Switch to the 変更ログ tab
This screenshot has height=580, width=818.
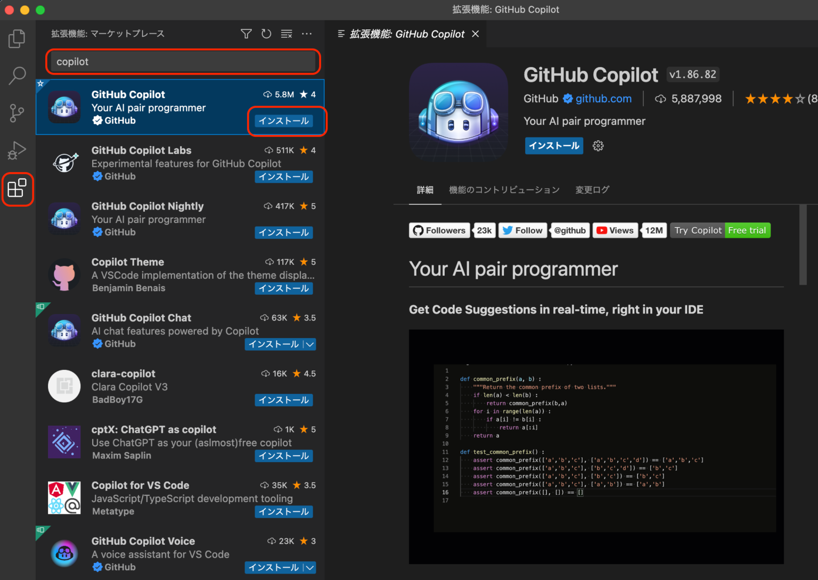point(592,190)
